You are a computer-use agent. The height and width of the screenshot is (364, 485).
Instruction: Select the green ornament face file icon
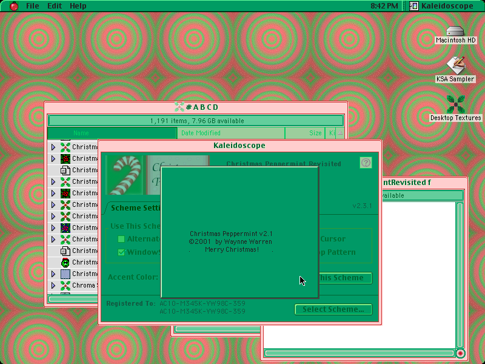65,262
